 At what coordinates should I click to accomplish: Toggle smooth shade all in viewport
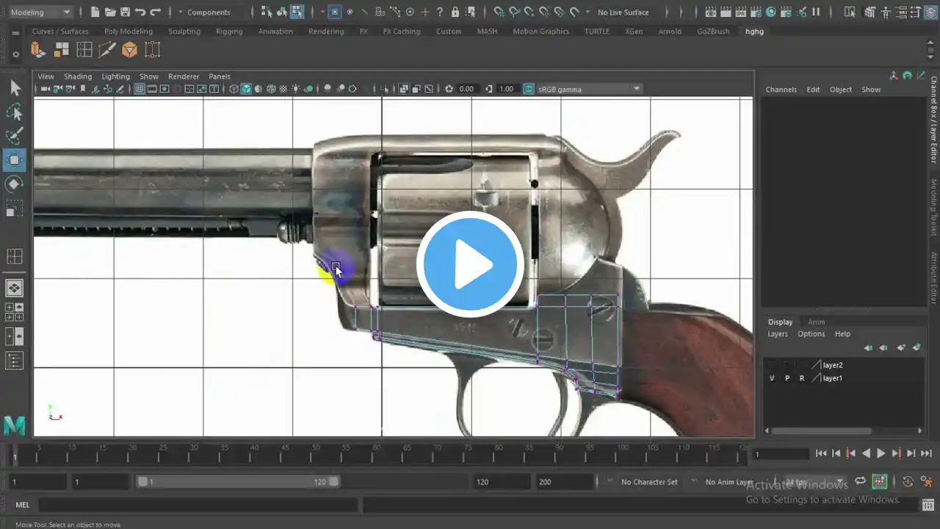click(x=246, y=89)
